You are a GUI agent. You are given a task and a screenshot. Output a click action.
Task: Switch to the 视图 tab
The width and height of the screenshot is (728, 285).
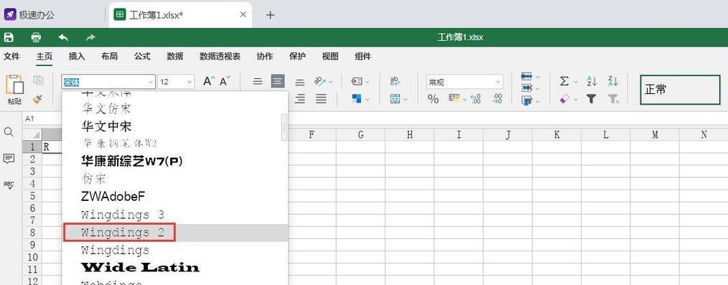point(330,57)
